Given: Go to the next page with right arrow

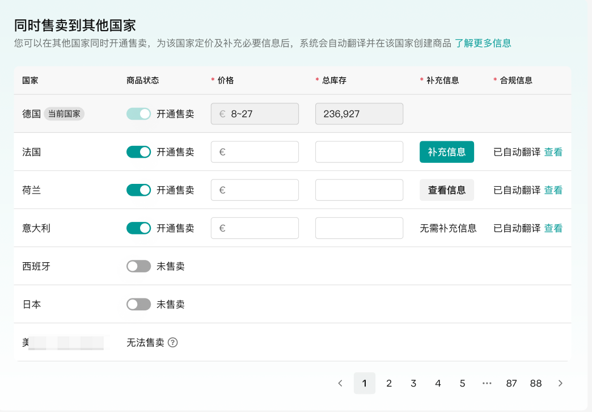Looking at the screenshot, I should [560, 383].
